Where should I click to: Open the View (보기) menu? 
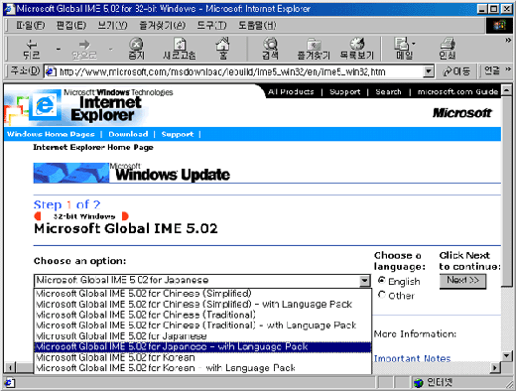112,26
